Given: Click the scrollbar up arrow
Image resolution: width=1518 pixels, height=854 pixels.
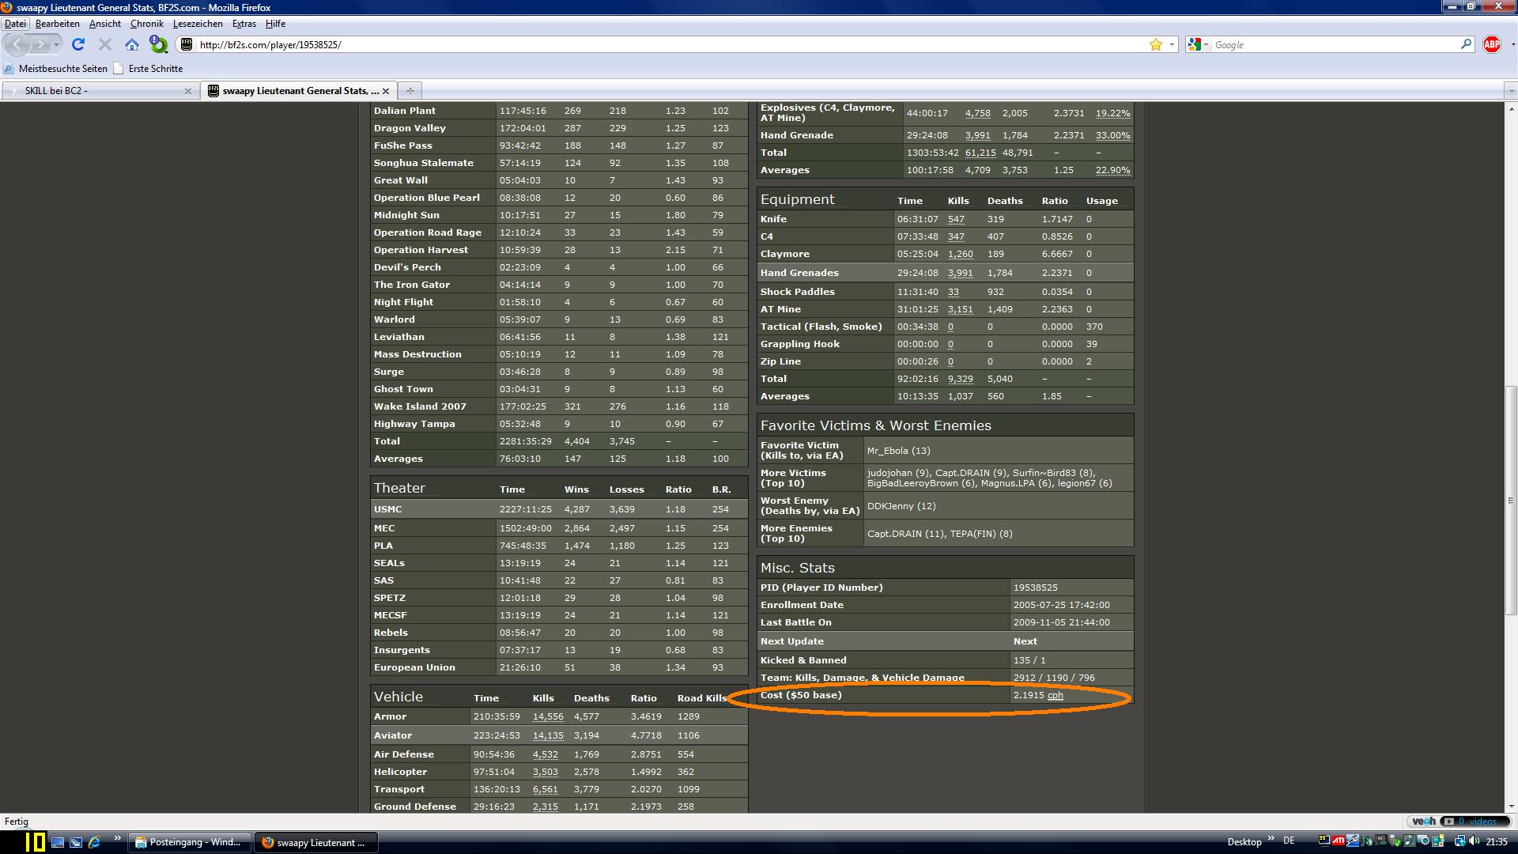Looking at the screenshot, I should click(x=1511, y=108).
